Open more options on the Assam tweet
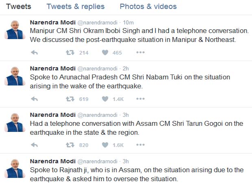This screenshot has width=252, height=184. pyautogui.click(x=140, y=145)
